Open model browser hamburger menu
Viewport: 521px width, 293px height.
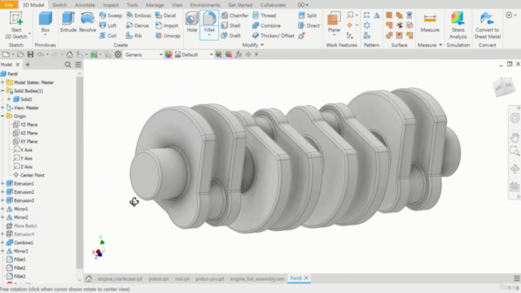pyautogui.click(x=78, y=64)
